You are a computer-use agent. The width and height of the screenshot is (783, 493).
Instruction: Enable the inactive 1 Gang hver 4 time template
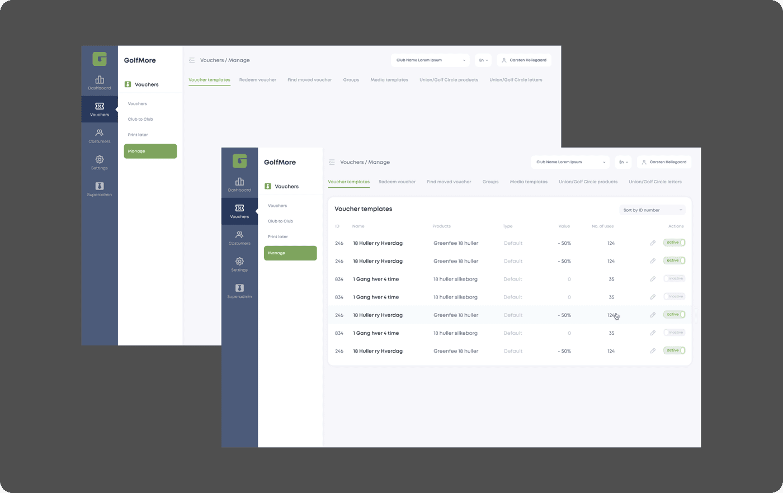pyautogui.click(x=674, y=278)
